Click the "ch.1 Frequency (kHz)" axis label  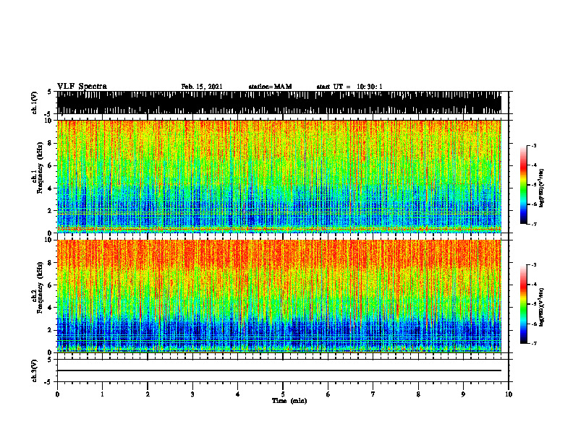(37, 168)
